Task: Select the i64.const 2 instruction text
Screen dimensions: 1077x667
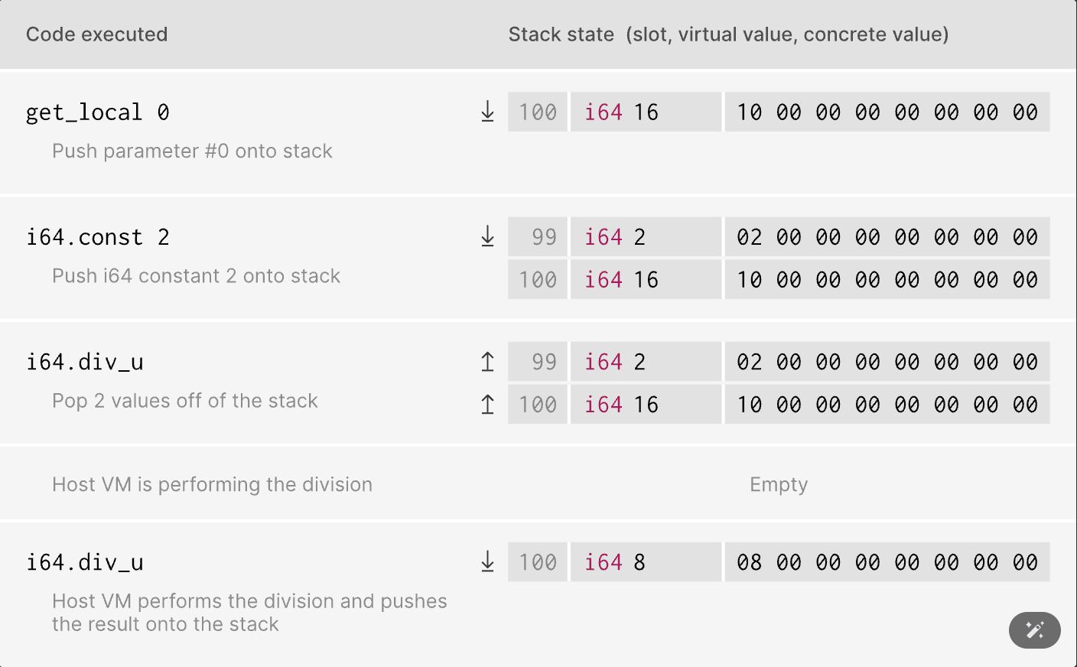Action: [97, 237]
